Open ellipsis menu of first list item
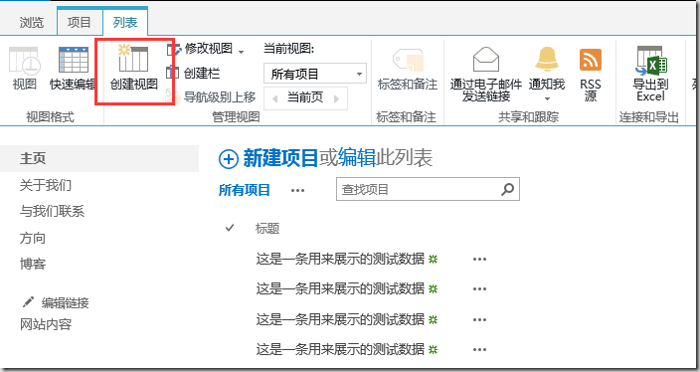This screenshot has height=372, width=700. pyautogui.click(x=479, y=259)
